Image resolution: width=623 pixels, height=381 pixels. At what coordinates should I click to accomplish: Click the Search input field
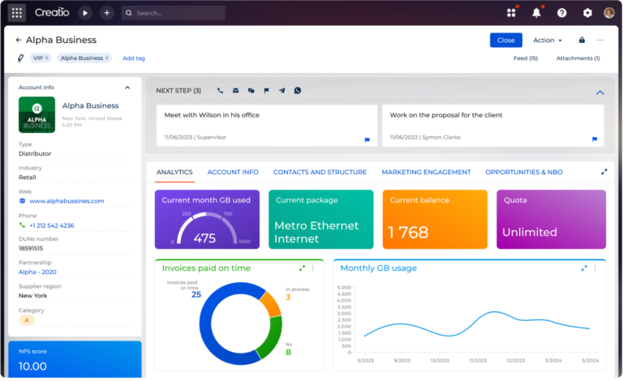tap(174, 13)
